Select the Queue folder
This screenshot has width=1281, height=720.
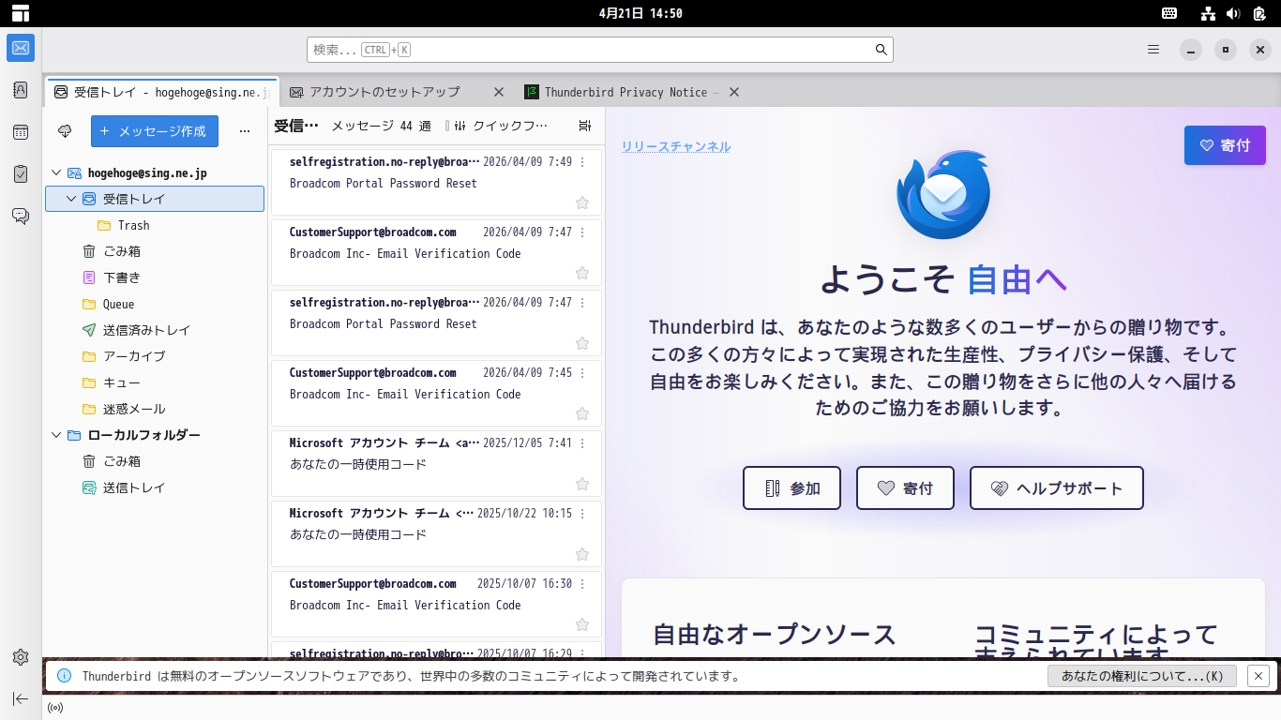(x=155, y=304)
